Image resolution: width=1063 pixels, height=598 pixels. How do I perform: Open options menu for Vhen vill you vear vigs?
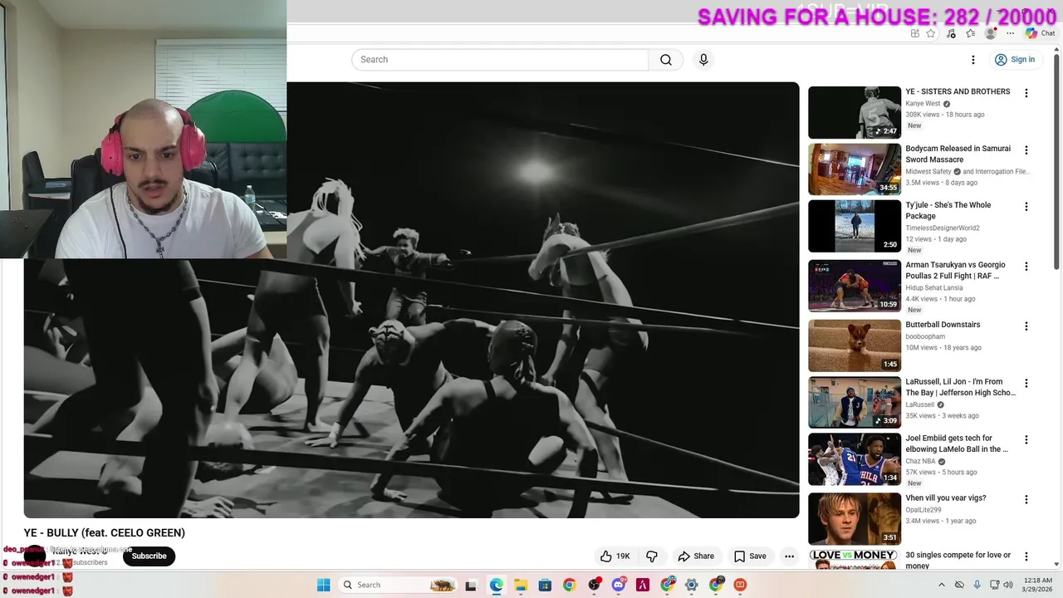pos(1026,500)
